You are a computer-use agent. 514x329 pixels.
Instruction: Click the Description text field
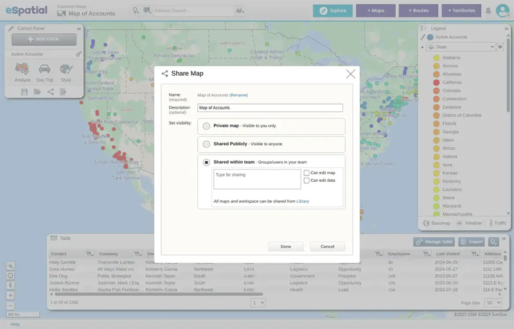coord(270,108)
